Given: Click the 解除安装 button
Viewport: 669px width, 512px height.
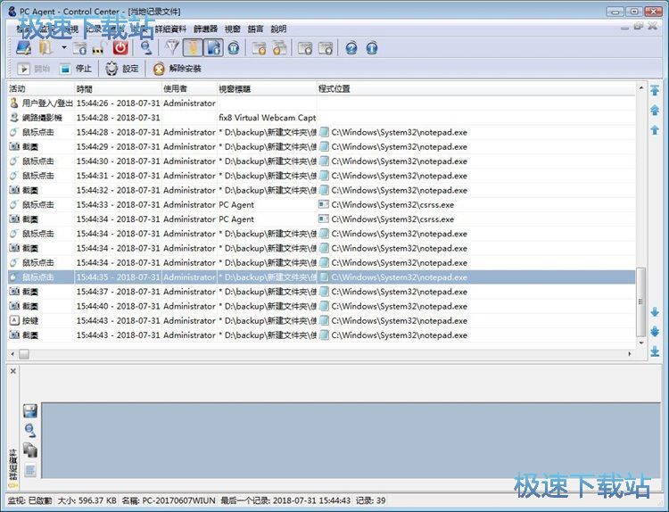Looking at the screenshot, I should pos(177,69).
